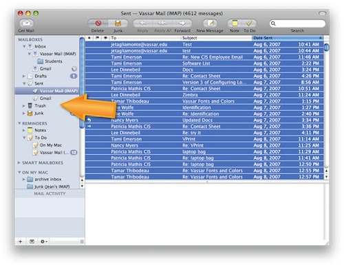The width and height of the screenshot is (344, 266).
Task: Sort by the Date Sent column
Action: tap(288, 38)
